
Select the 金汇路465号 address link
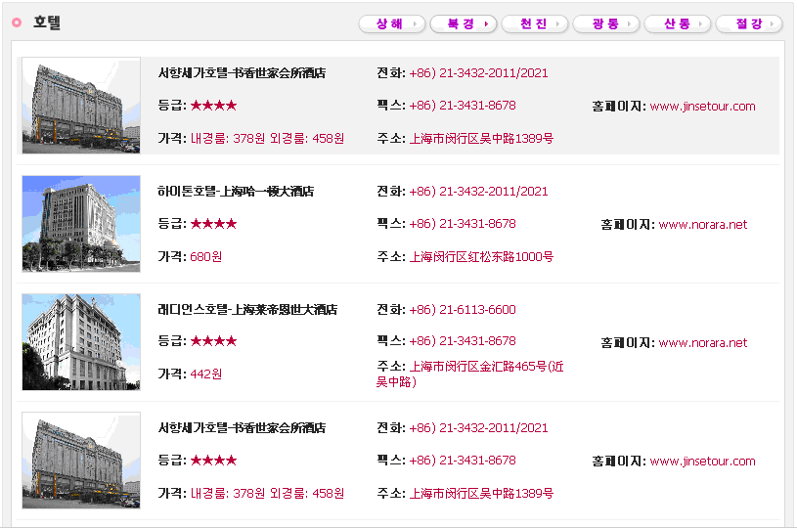pos(486,367)
